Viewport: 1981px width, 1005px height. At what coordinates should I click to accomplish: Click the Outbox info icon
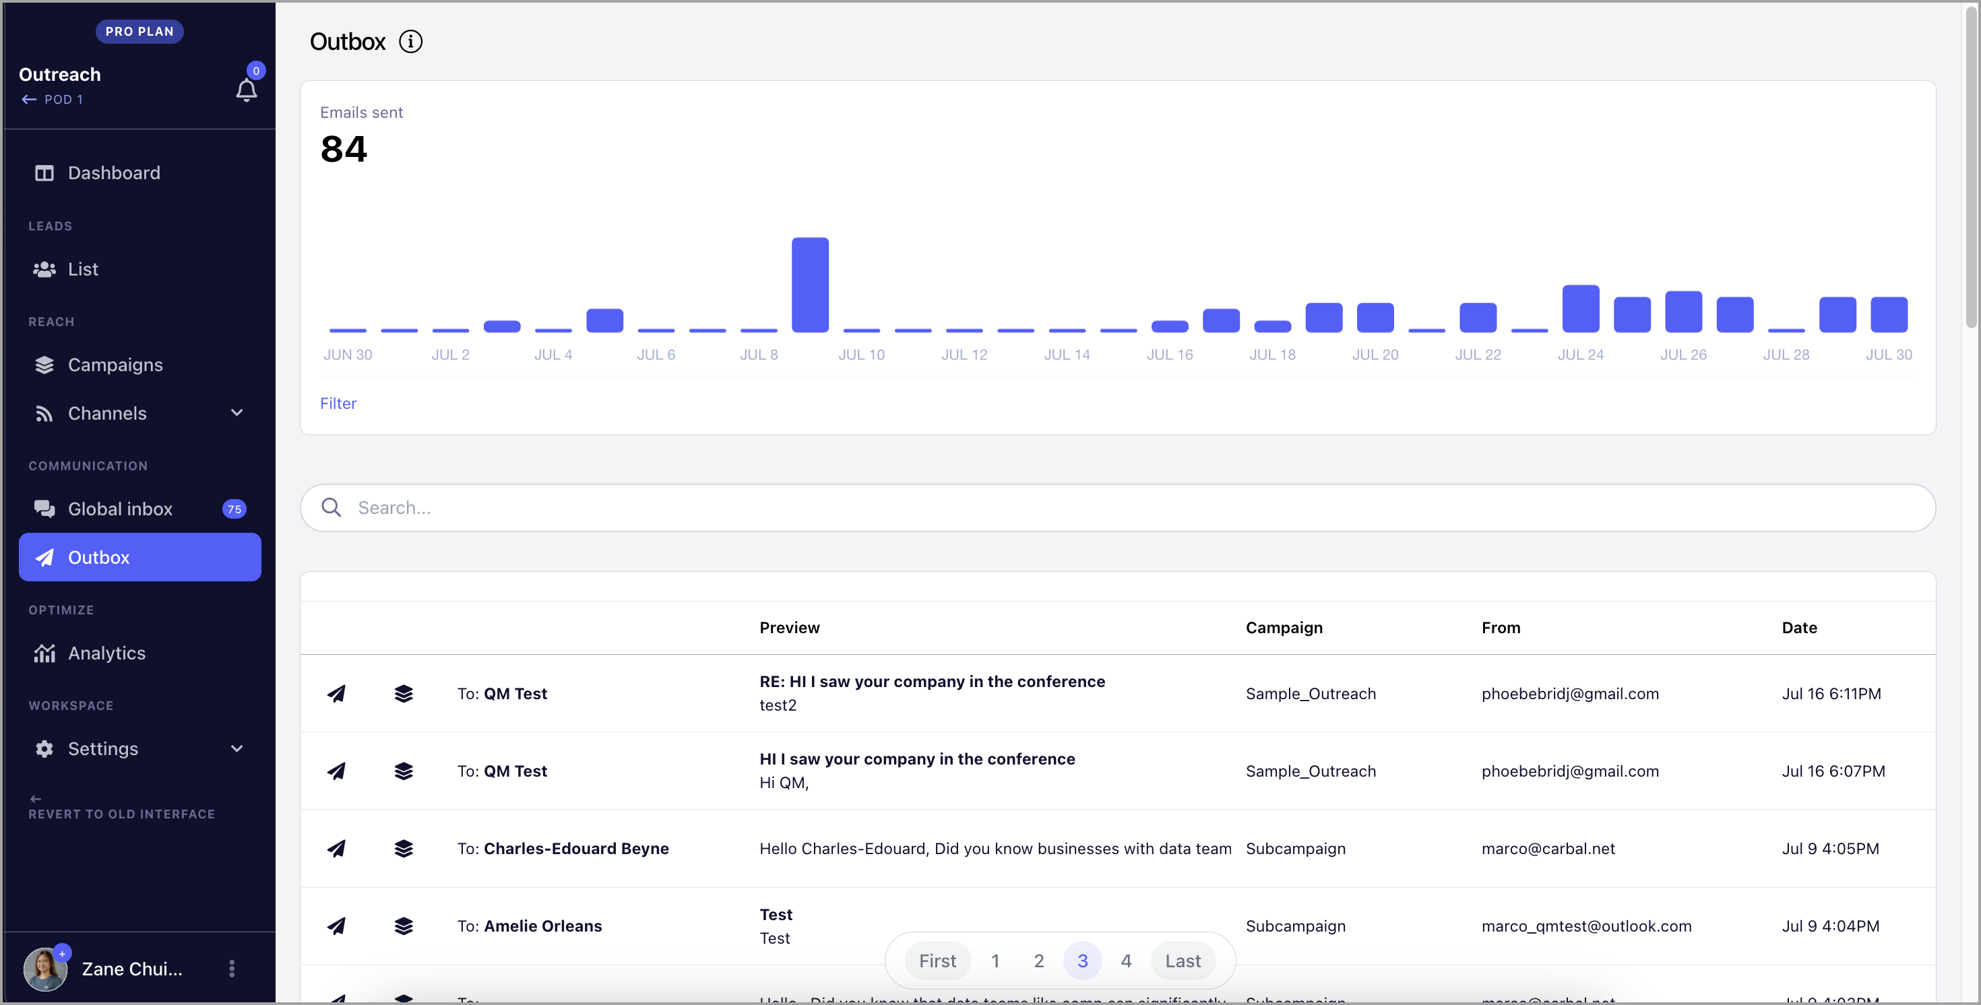pos(410,42)
